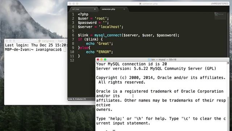The image size is (232, 131).
Task: Click the $password variable on line 3
Action: click(87, 23)
